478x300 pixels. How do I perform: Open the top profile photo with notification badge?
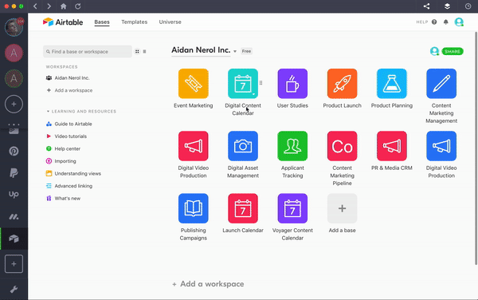(x=14, y=27)
